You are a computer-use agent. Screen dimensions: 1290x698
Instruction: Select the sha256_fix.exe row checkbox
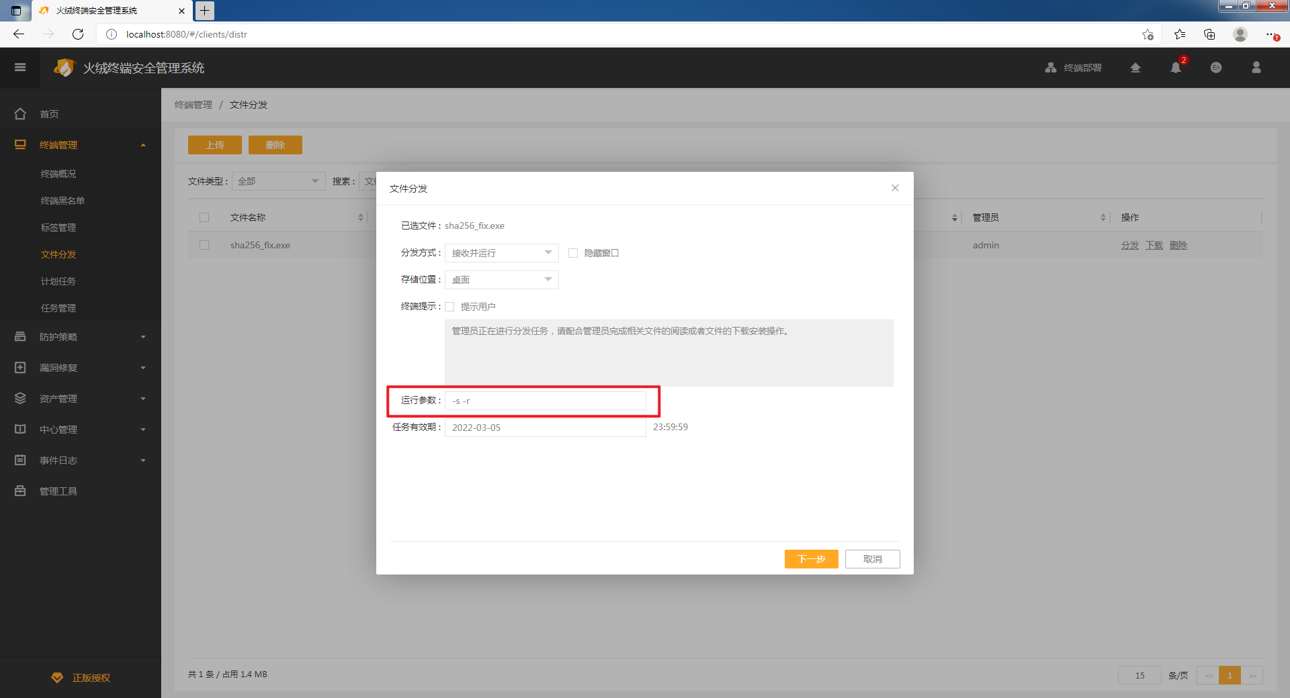[x=204, y=245]
